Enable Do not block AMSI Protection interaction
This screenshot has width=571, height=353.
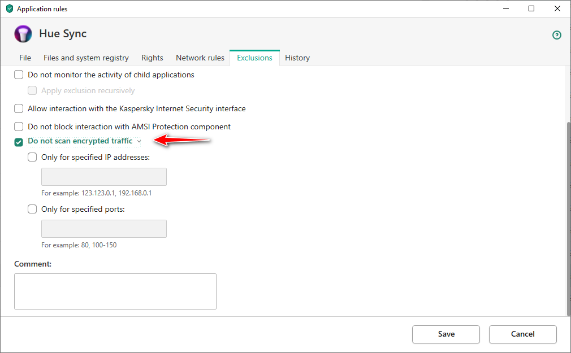tap(19, 127)
